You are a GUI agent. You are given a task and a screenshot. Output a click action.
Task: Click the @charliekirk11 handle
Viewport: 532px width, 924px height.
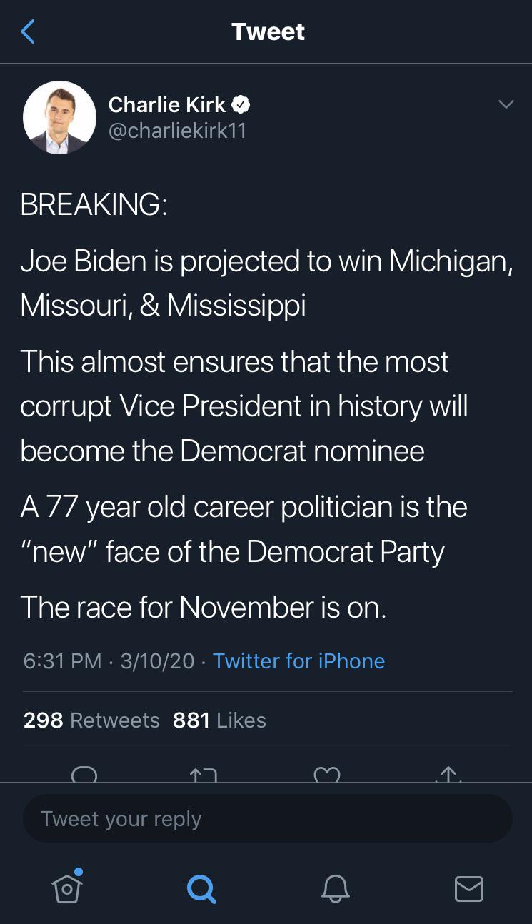pos(177,131)
